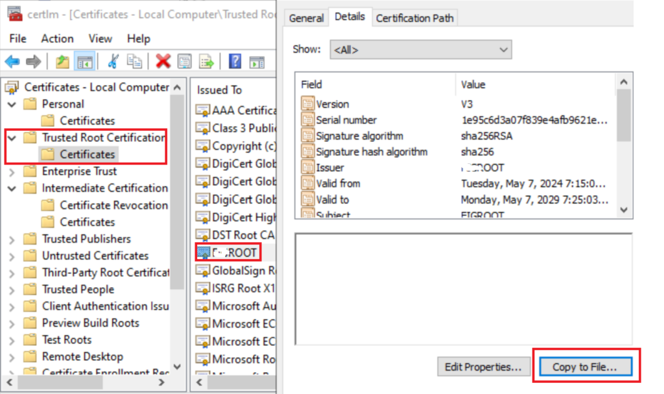The width and height of the screenshot is (664, 394).
Task: Open the Show dropdown set to All
Action: [420, 49]
